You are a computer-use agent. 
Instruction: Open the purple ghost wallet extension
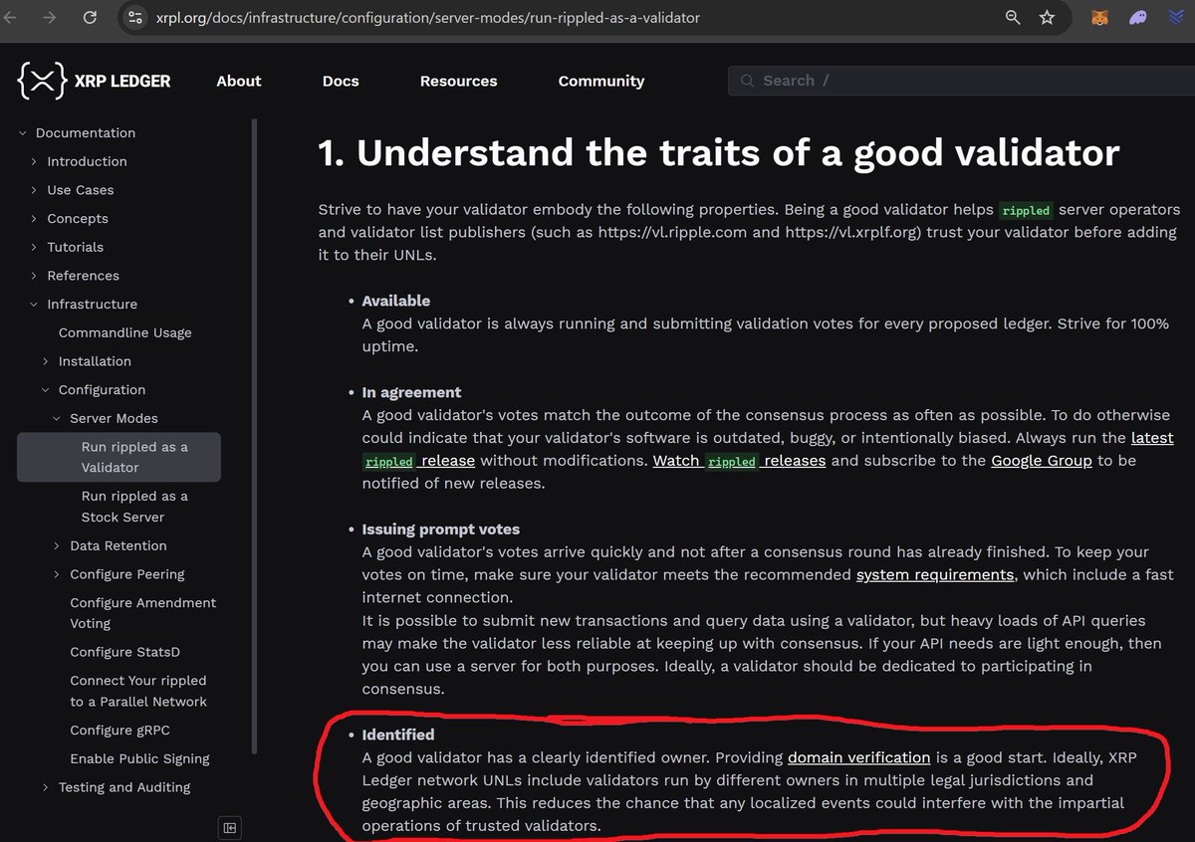[1136, 18]
